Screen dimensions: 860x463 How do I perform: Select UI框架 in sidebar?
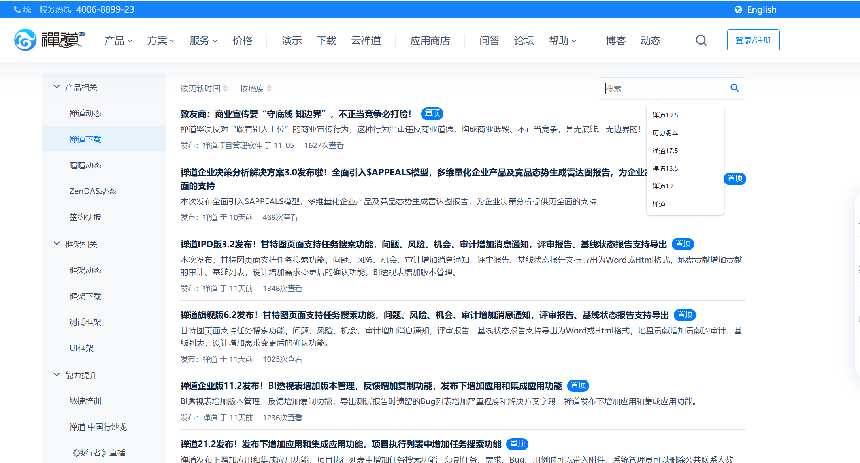[x=81, y=348]
